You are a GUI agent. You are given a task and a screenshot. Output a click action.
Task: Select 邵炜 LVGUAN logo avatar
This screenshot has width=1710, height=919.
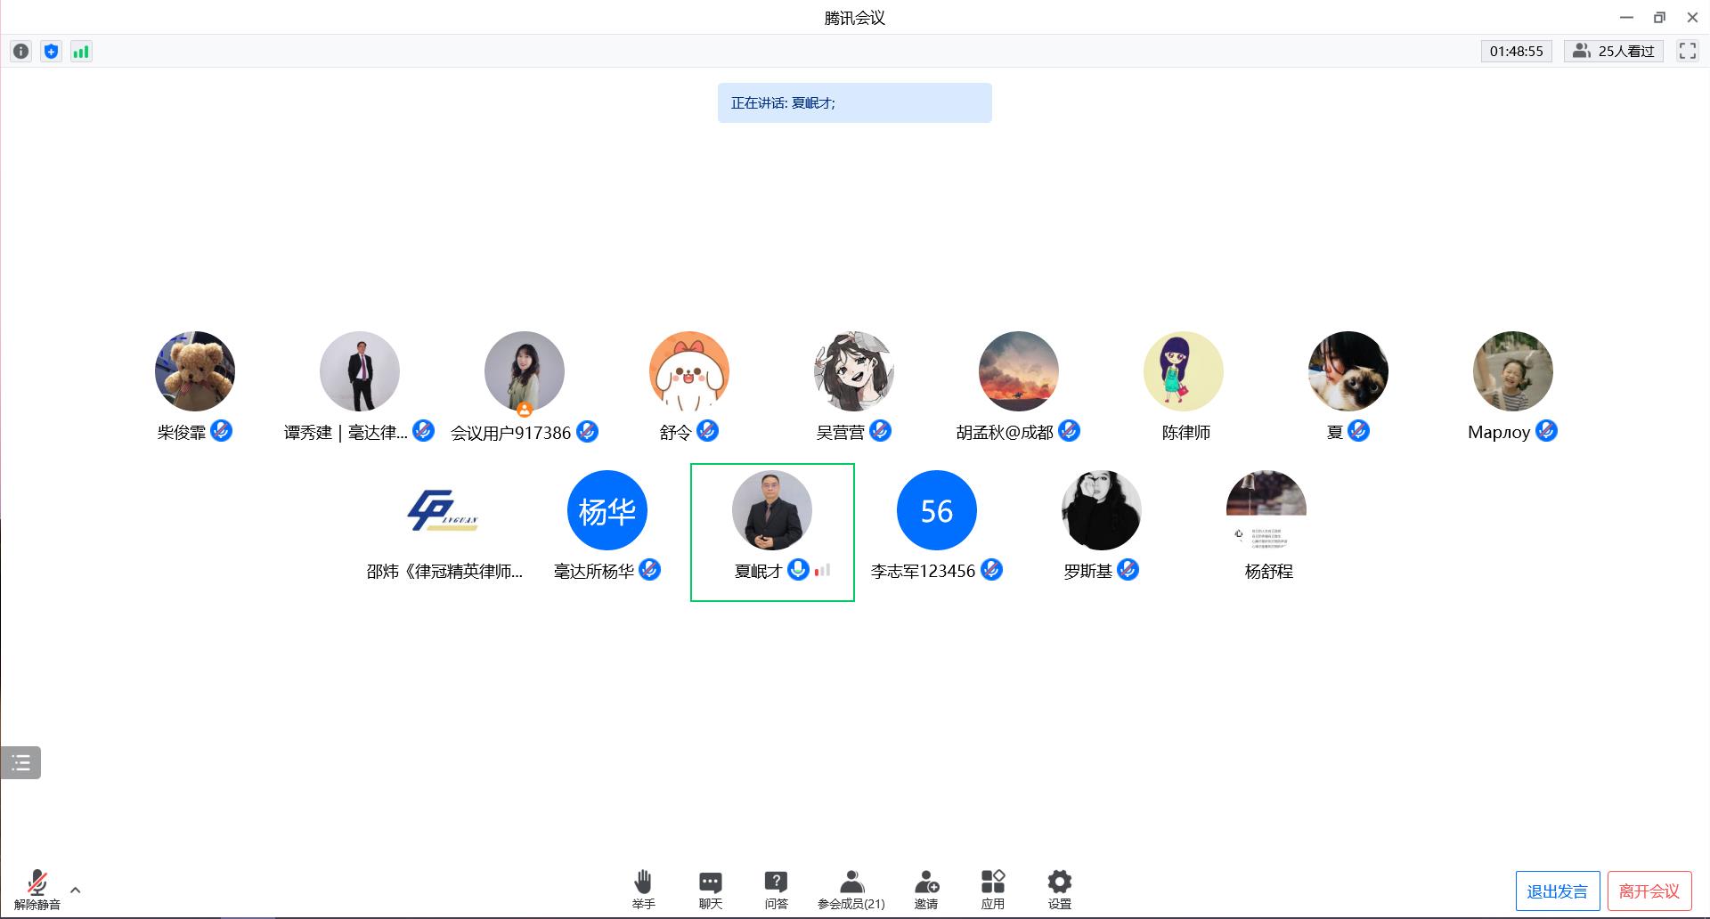[x=443, y=510]
